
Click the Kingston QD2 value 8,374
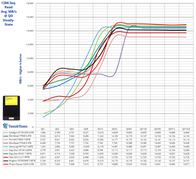(x=57, y=161)
